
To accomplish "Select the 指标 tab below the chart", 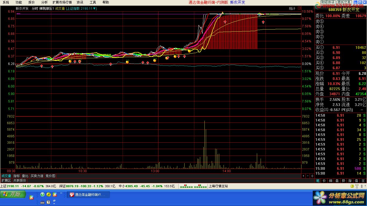I will point(17,176).
